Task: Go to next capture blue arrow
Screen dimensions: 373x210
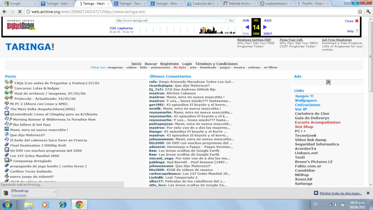Action: 265,27
